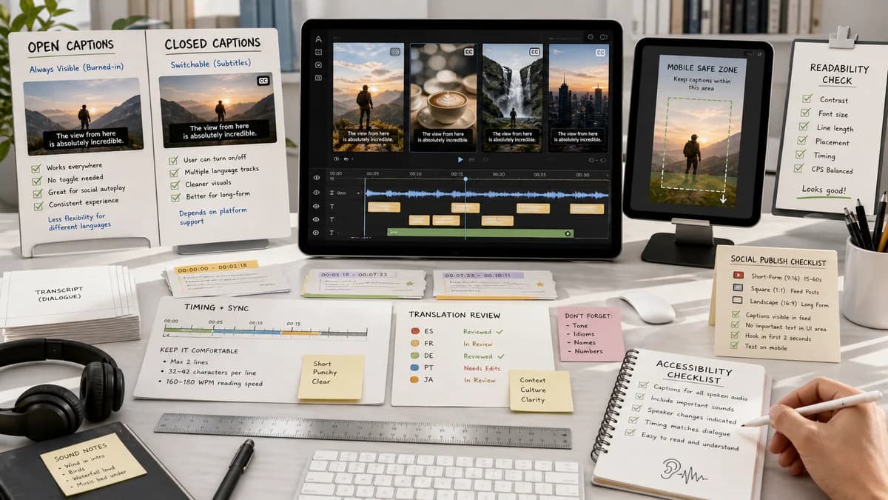The width and height of the screenshot is (888, 500).
Task: Select the last orange caption clip near 00:30
Action: pos(587,207)
